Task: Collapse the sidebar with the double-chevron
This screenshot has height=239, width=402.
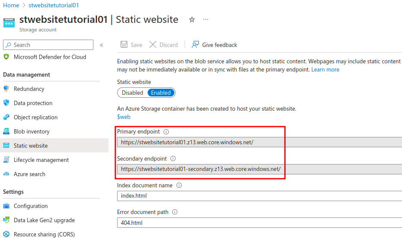Action: tap(102, 45)
